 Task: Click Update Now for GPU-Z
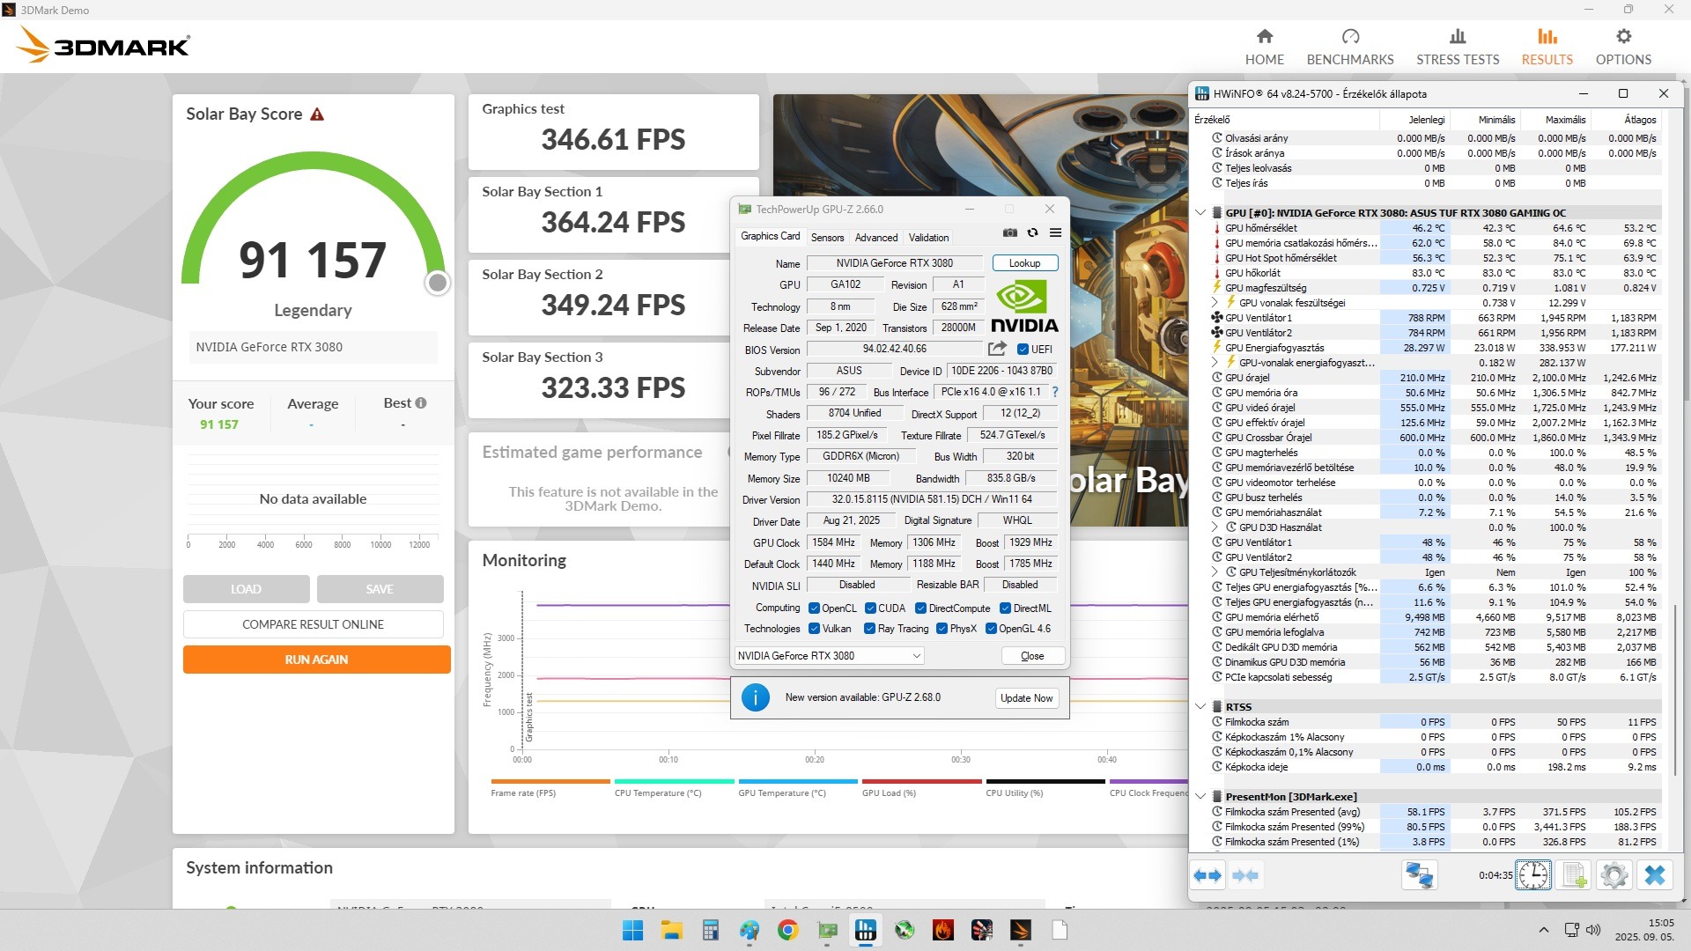point(1026,698)
